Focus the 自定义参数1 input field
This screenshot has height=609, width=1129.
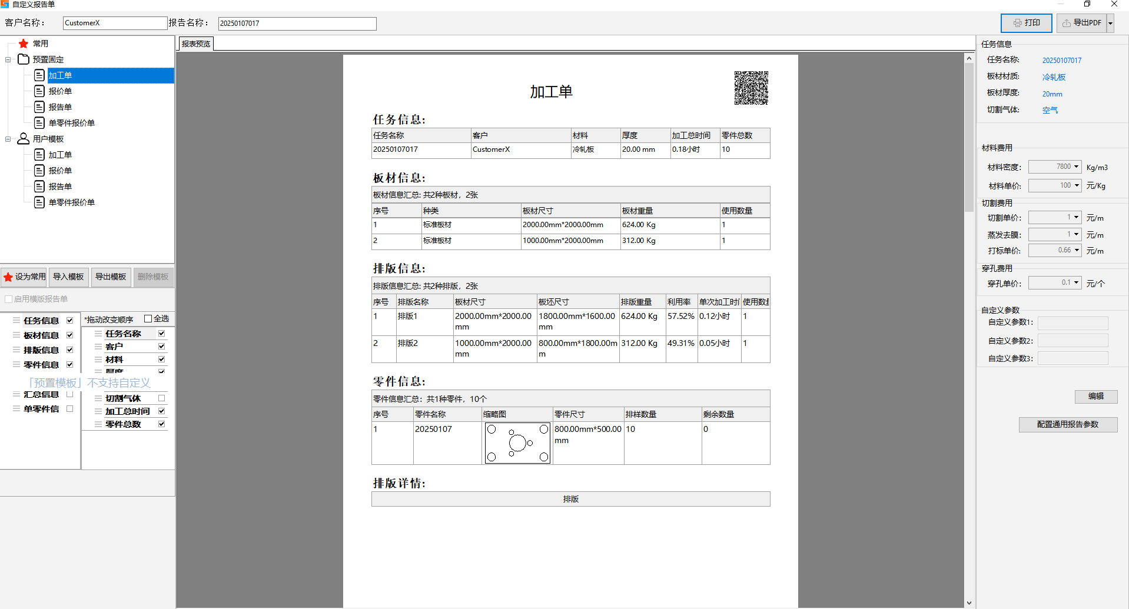click(x=1072, y=323)
